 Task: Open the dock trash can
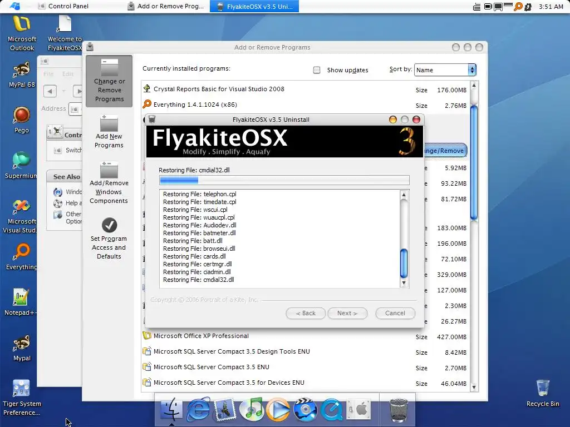[399, 410]
